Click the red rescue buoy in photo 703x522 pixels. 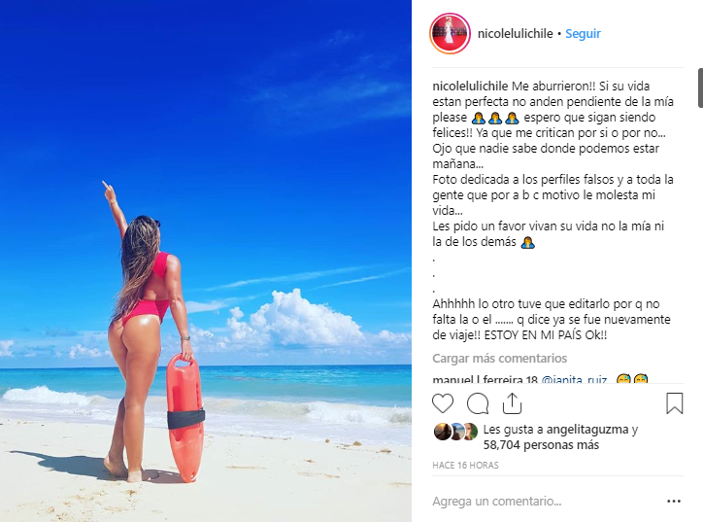click(185, 417)
